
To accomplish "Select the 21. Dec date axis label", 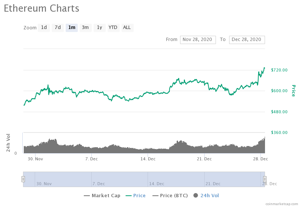I will pyautogui.click(x=204, y=159).
